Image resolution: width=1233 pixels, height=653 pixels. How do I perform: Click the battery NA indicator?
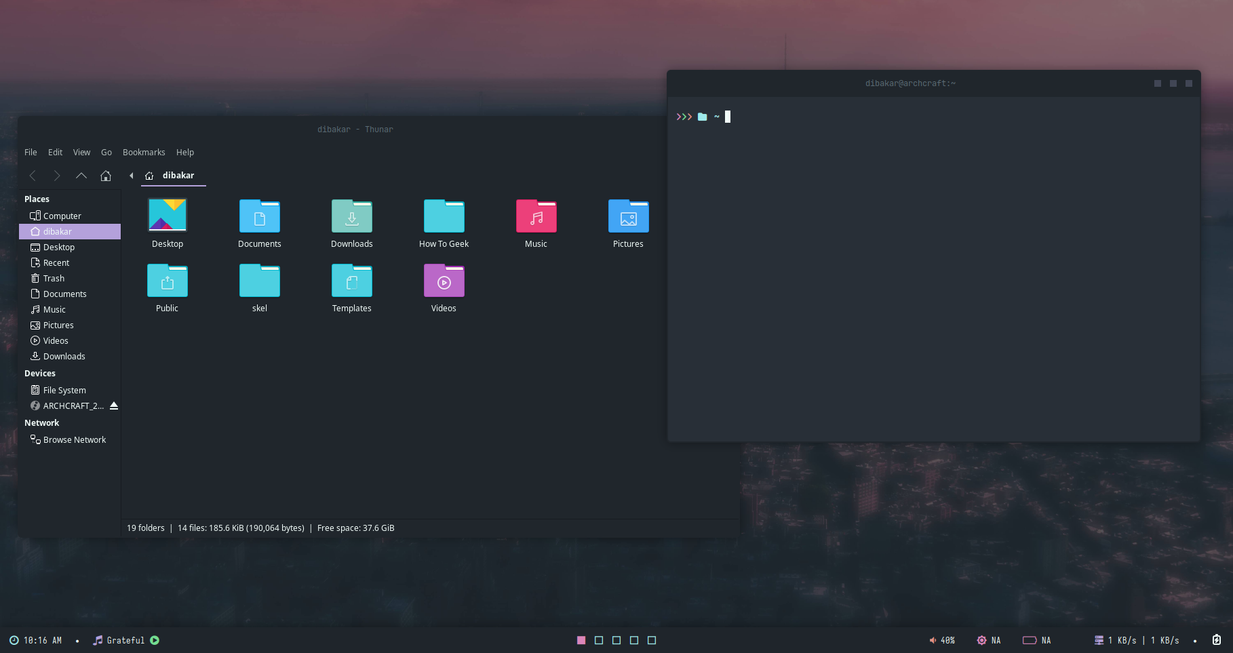click(1037, 640)
